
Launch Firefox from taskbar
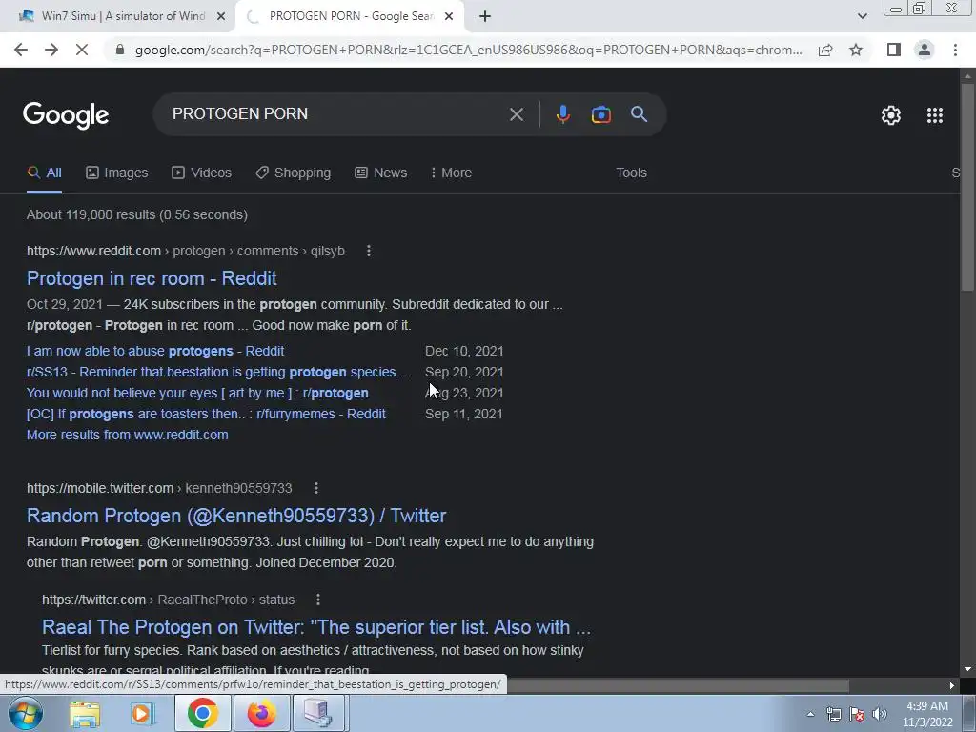[261, 713]
